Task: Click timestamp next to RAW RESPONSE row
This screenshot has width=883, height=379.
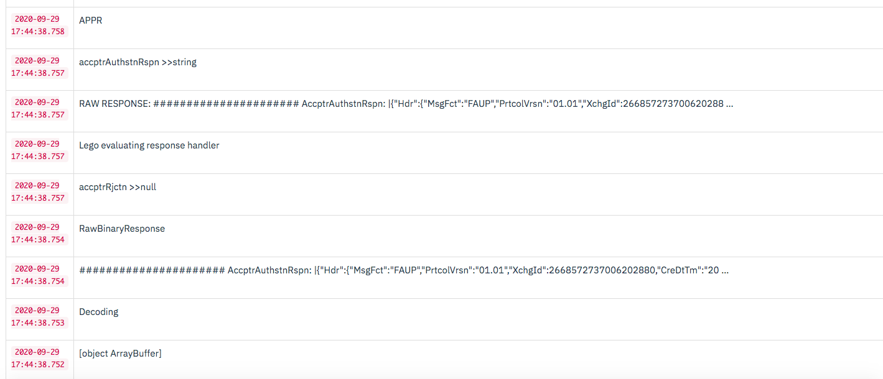Action: coord(38,109)
